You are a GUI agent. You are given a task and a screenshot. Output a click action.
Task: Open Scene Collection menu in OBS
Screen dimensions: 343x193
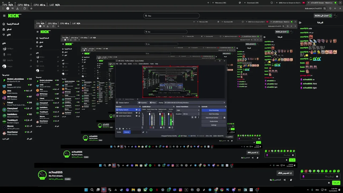pos(144,64)
